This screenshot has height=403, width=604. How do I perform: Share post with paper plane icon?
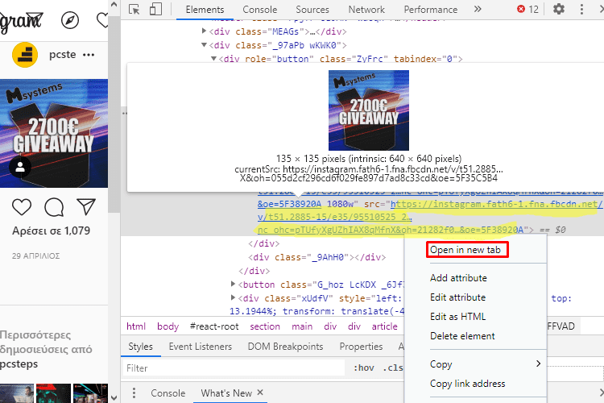pyautogui.click(x=86, y=206)
